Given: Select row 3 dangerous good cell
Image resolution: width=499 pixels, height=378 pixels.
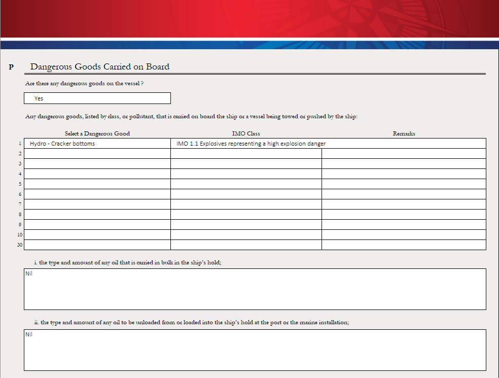Looking at the screenshot, I should point(97,164).
